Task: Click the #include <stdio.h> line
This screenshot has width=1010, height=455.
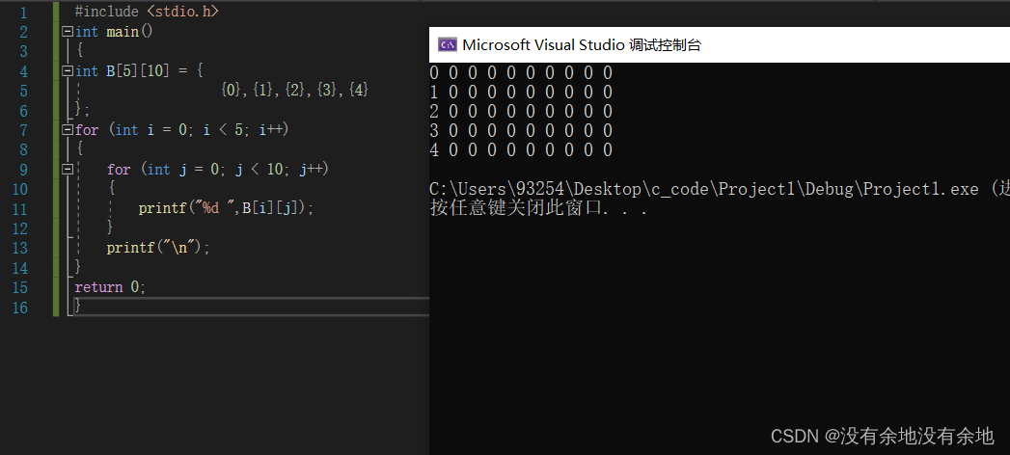Action: [147, 12]
